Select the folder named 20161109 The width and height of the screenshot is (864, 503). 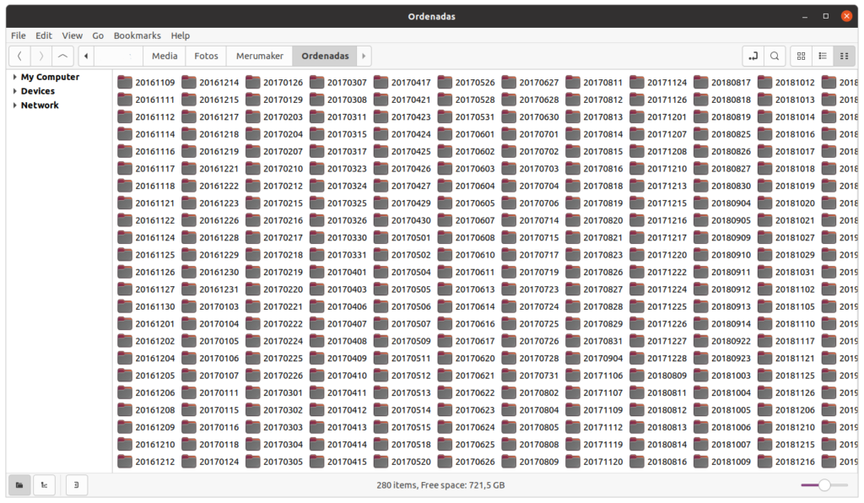tap(146, 83)
